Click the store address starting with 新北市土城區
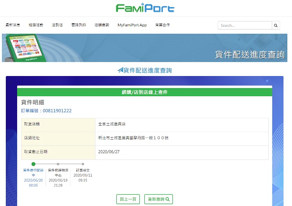The width and height of the screenshot is (292, 206). [133, 138]
